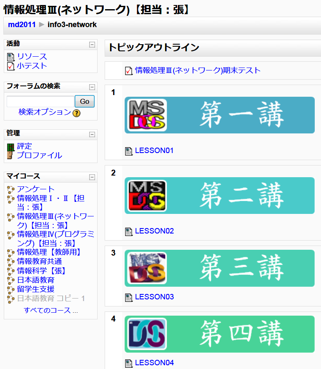The image size is (321, 369).
Task: Click the document icon beside LESSON04
Action: pyautogui.click(x=128, y=363)
